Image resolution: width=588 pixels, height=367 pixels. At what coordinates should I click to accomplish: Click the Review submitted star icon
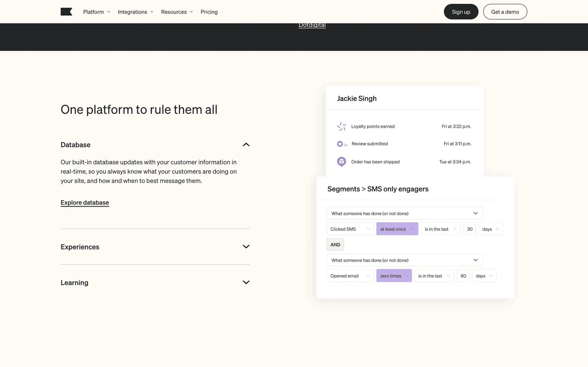tap(340, 144)
